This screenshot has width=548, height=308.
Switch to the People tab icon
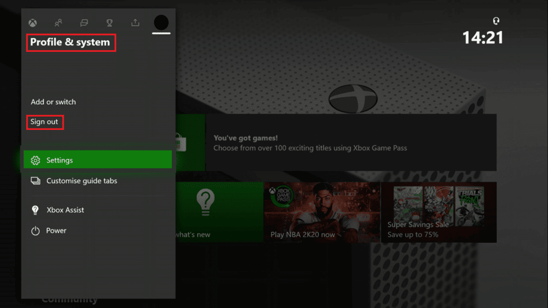(x=58, y=22)
